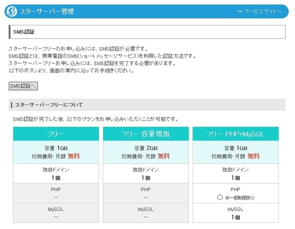Click 独自ドメイン label in PHP+MySQL plan
295x229 pixels.
(x=236, y=170)
